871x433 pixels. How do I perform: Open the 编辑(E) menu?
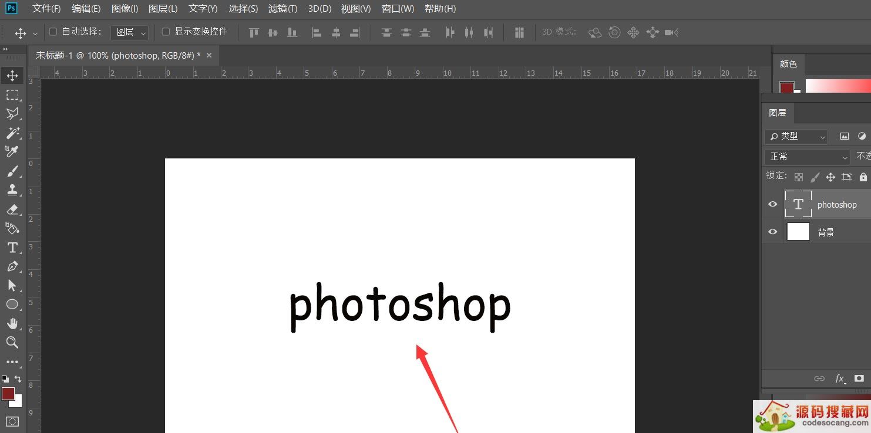(x=86, y=9)
